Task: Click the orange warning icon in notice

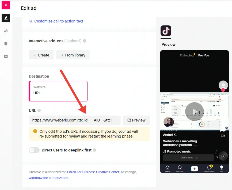Action: (35, 131)
